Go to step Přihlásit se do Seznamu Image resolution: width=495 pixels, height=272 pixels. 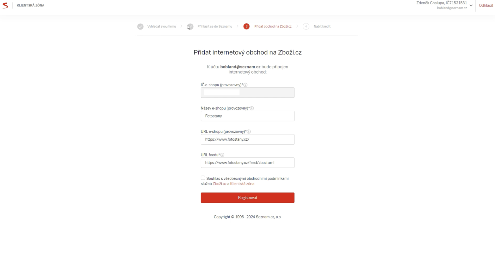point(215,26)
